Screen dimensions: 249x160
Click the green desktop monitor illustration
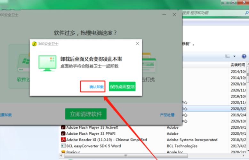click(x=47, y=63)
